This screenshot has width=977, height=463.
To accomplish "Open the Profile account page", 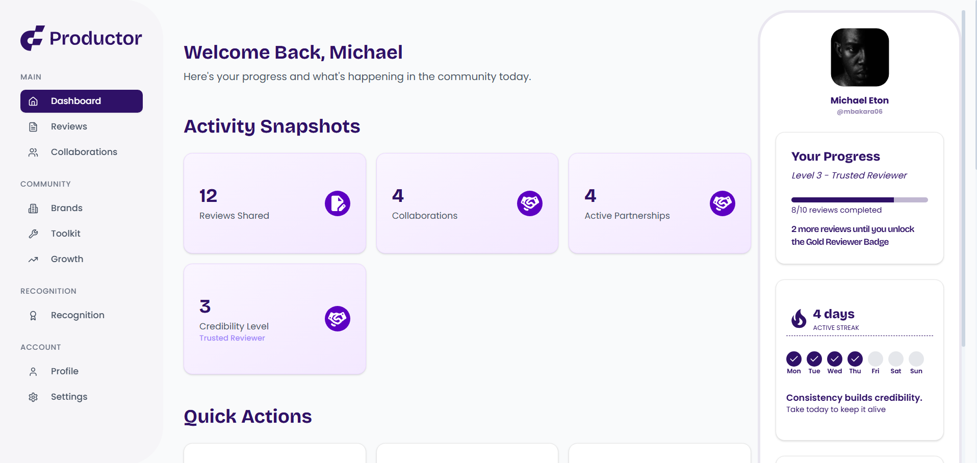I will point(64,371).
